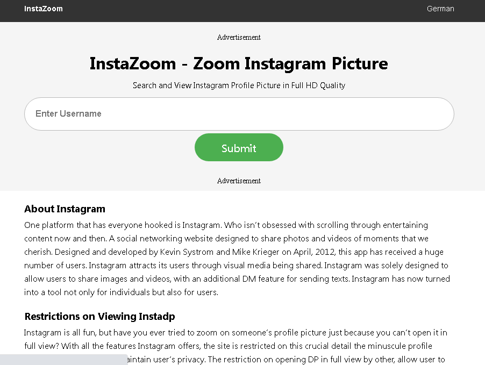Select the Restrictions on Viewing Instadp heading
The width and height of the screenshot is (485, 365).
click(99, 317)
